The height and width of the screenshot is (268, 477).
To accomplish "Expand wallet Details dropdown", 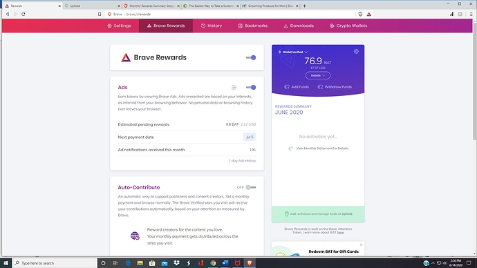I will pyautogui.click(x=318, y=75).
